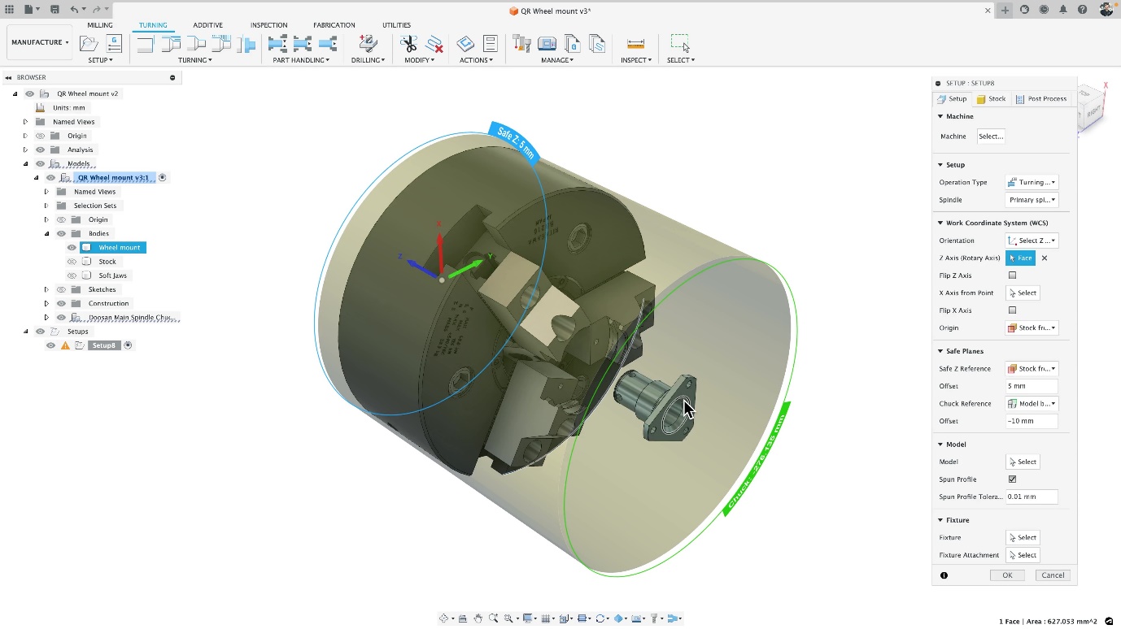
Task: Click OK to confirm the setup
Action: (x=1007, y=575)
